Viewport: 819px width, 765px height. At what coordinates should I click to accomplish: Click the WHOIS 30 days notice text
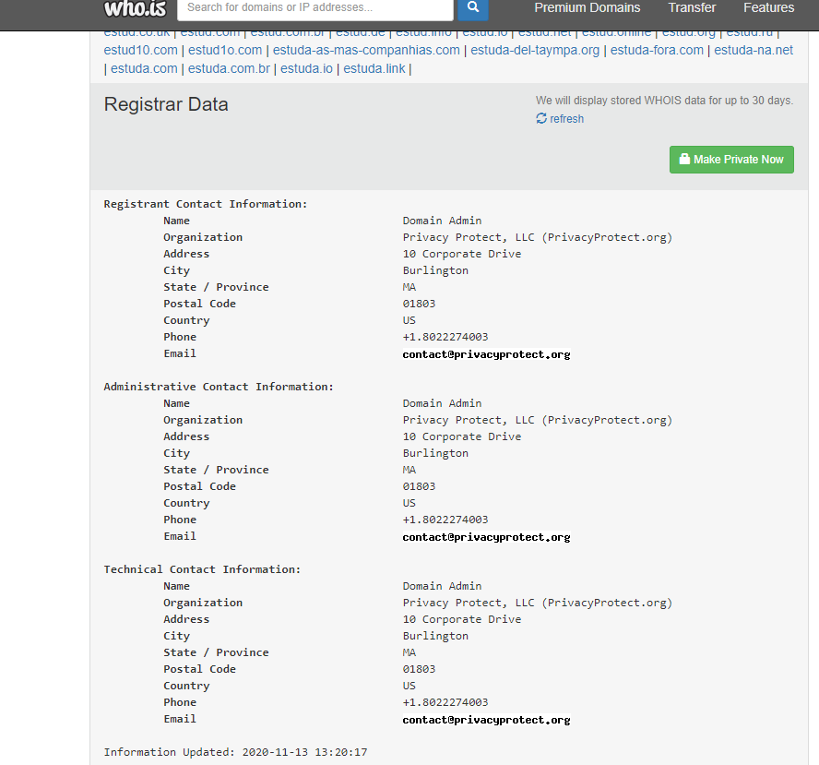click(x=664, y=101)
